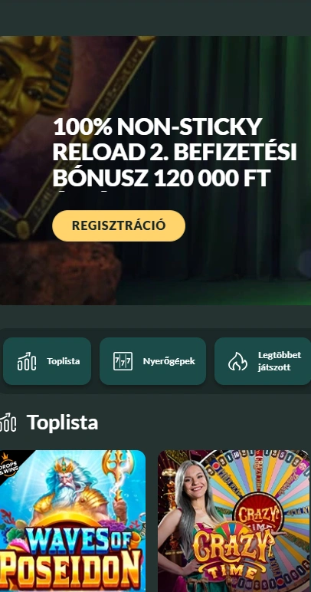Open the Waves of Poseidon game
311x592 pixels.
point(73,521)
